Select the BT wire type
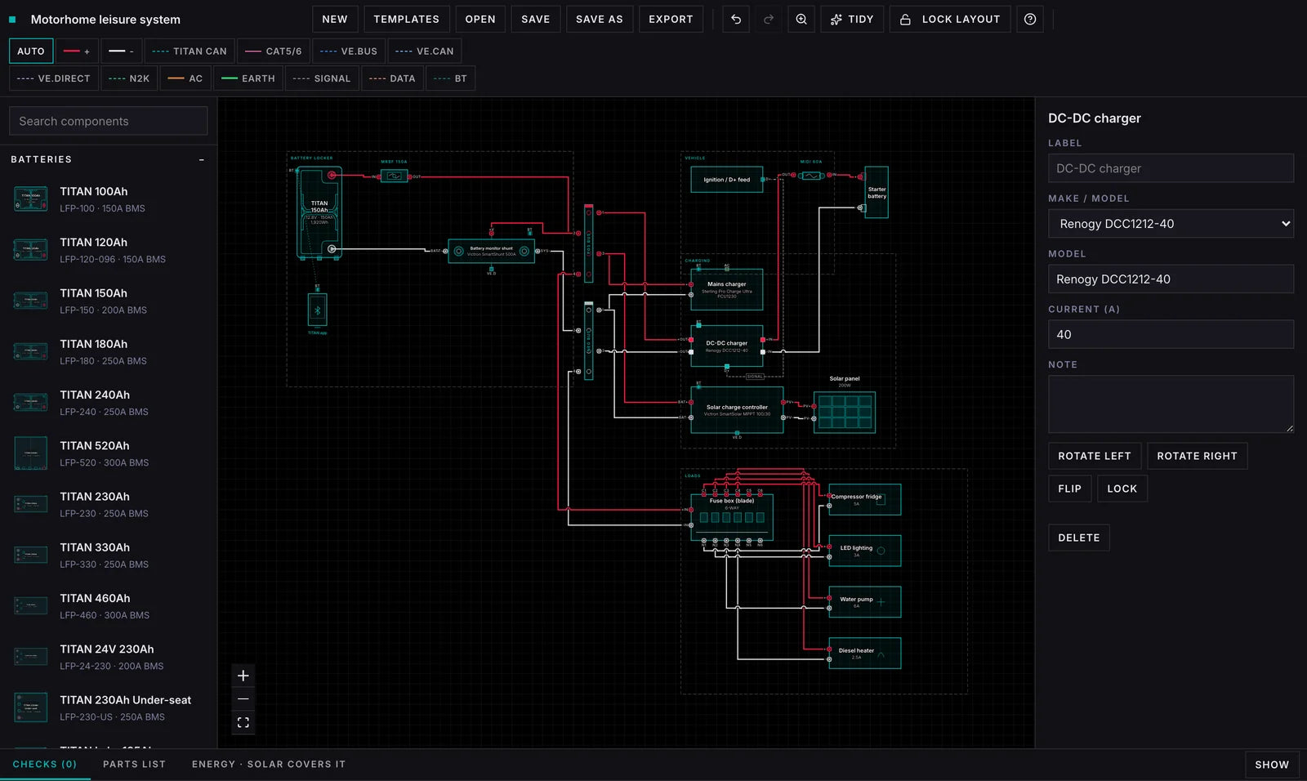This screenshot has width=1307, height=781. point(451,78)
